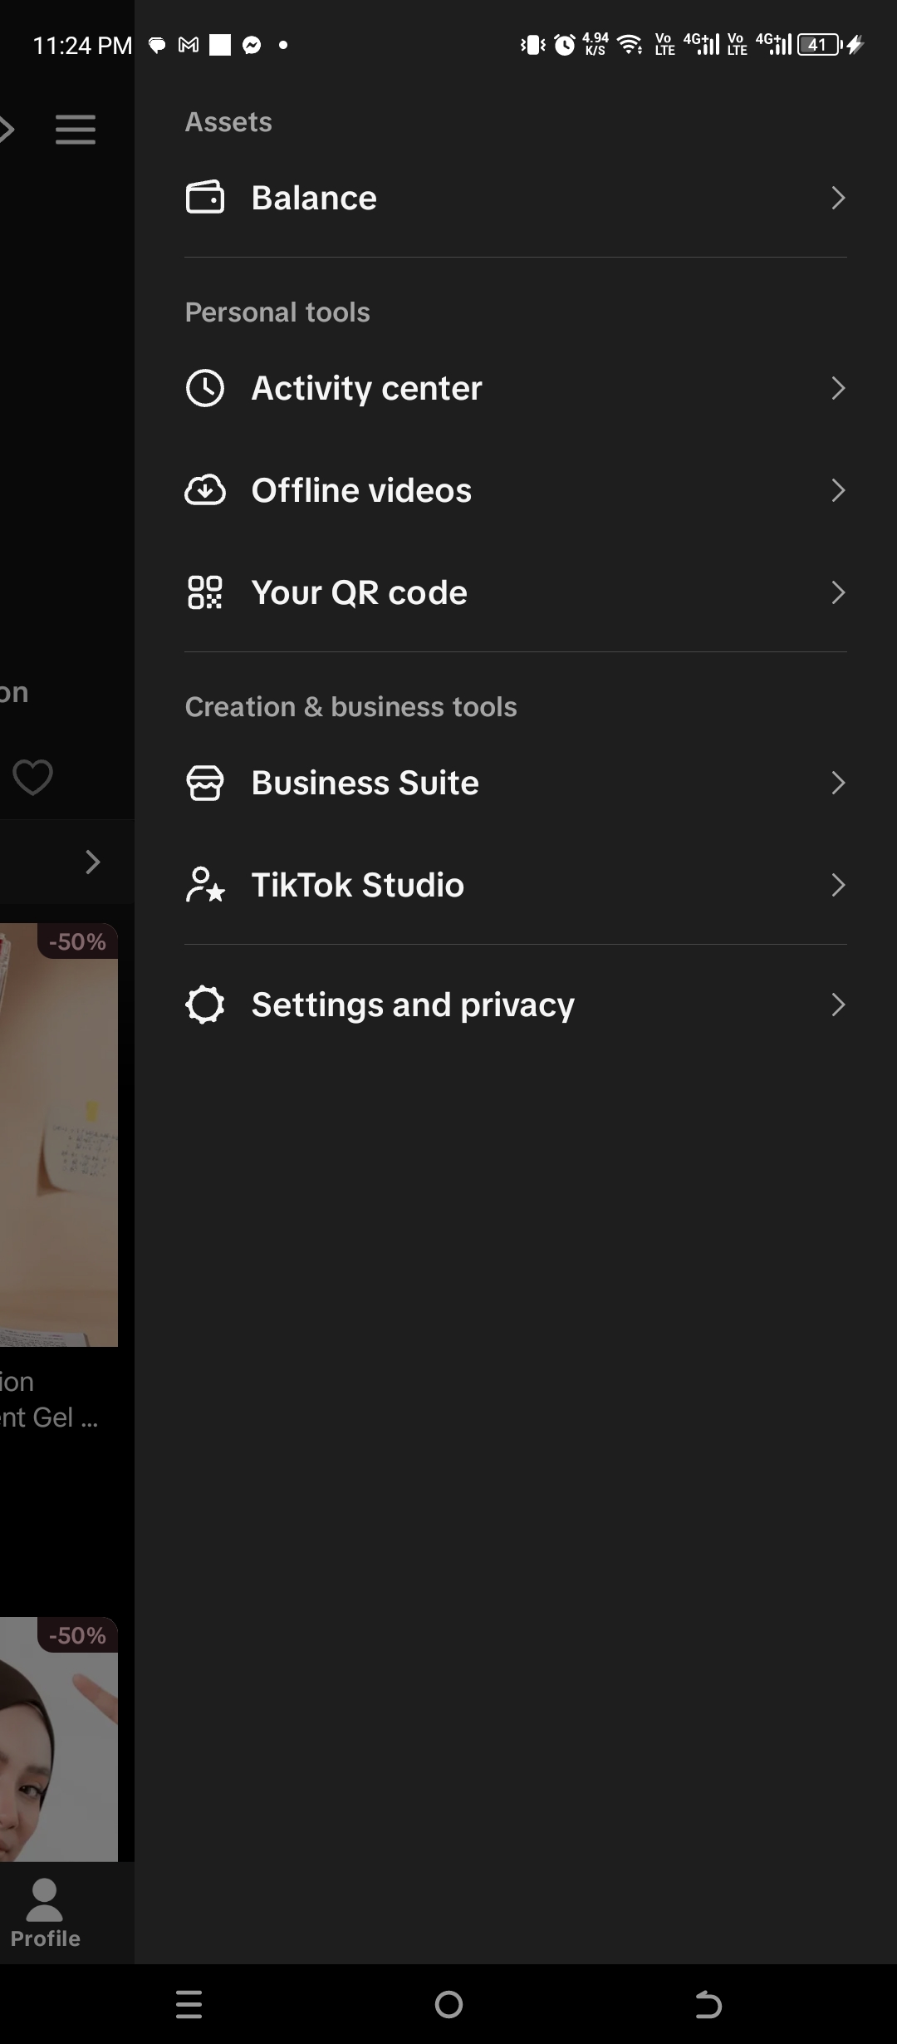897x2044 pixels.
Task: Tap the Activity center clock icon
Action: coord(204,388)
